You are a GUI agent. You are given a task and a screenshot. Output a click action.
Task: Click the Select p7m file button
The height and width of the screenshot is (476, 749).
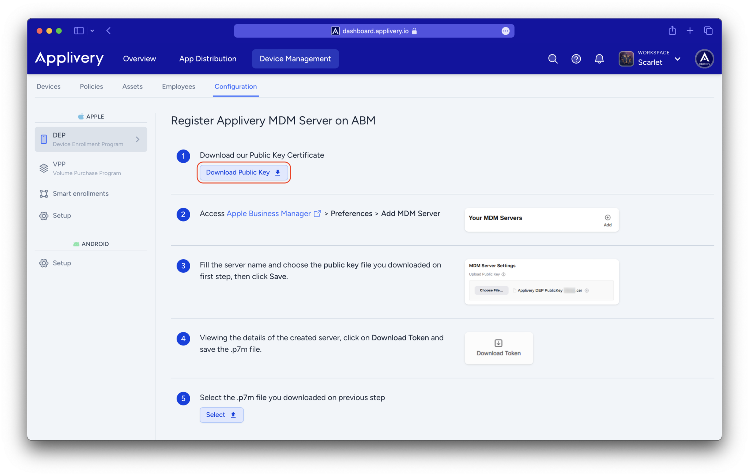pos(221,415)
